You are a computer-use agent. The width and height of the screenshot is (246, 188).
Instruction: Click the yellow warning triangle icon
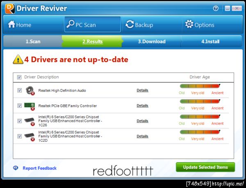[18, 59]
